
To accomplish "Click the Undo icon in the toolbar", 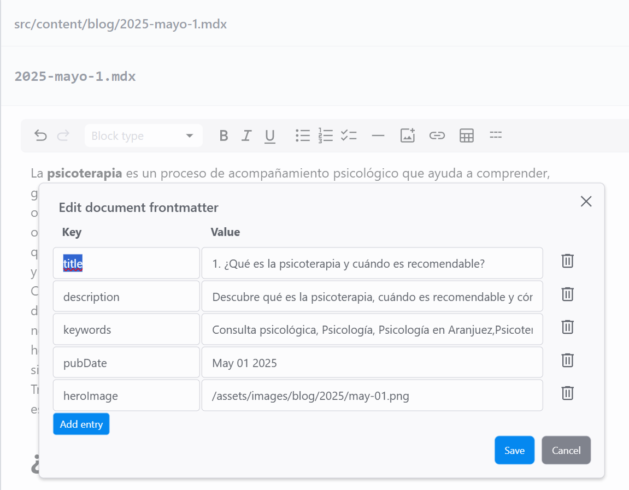I will pos(40,135).
